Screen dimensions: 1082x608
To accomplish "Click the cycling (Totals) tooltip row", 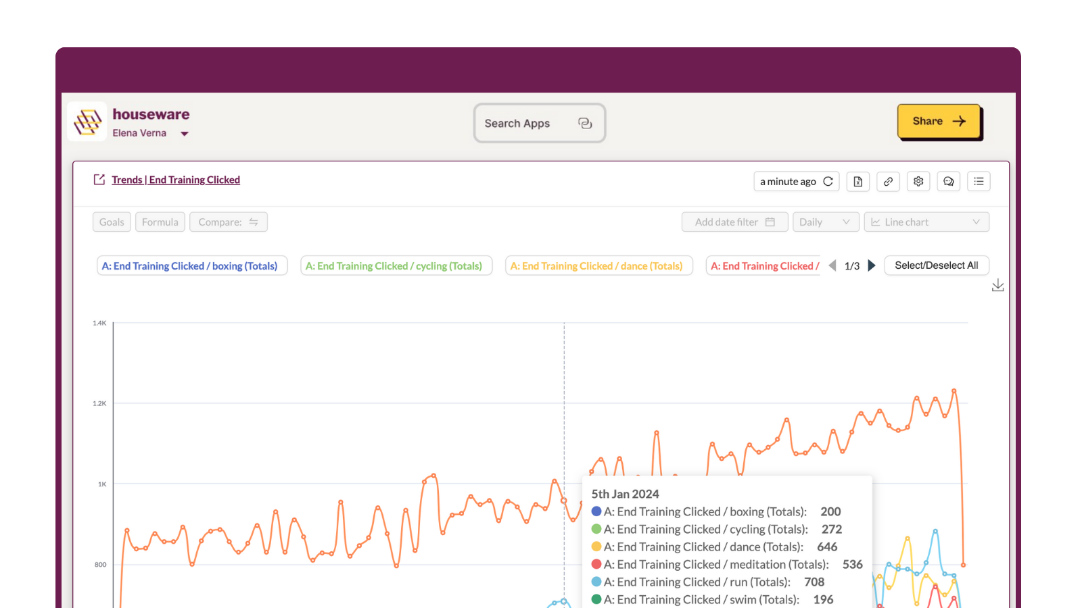I will (x=717, y=529).
